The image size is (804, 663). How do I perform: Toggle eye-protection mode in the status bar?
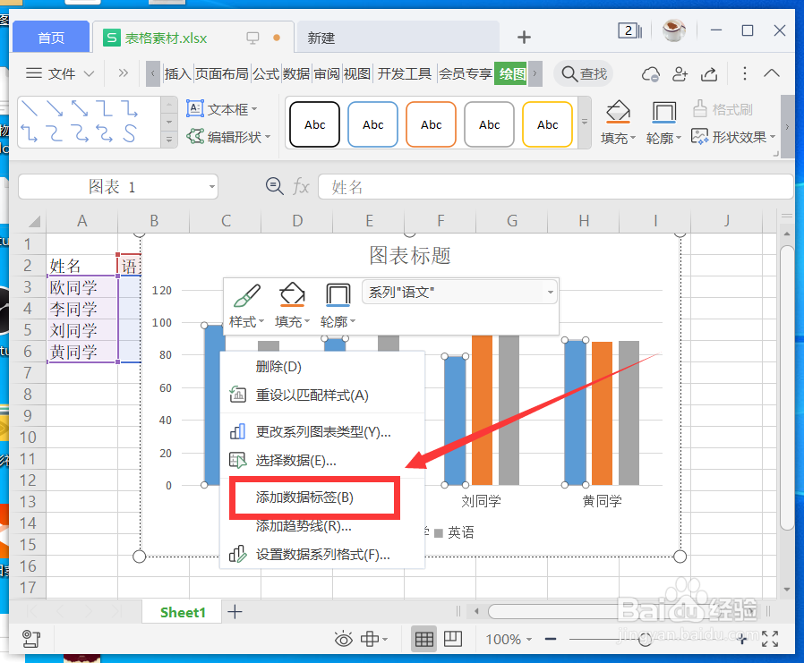[343, 639]
